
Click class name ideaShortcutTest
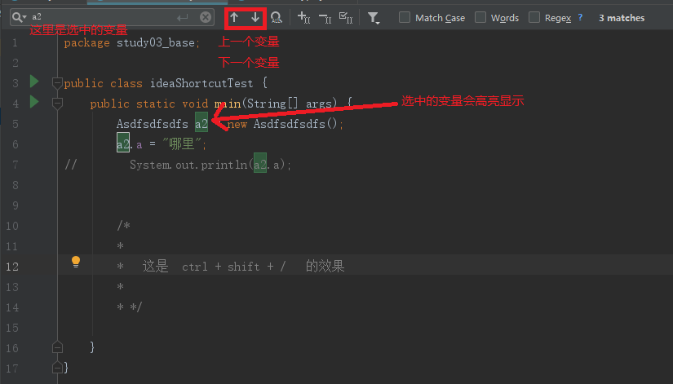(201, 83)
